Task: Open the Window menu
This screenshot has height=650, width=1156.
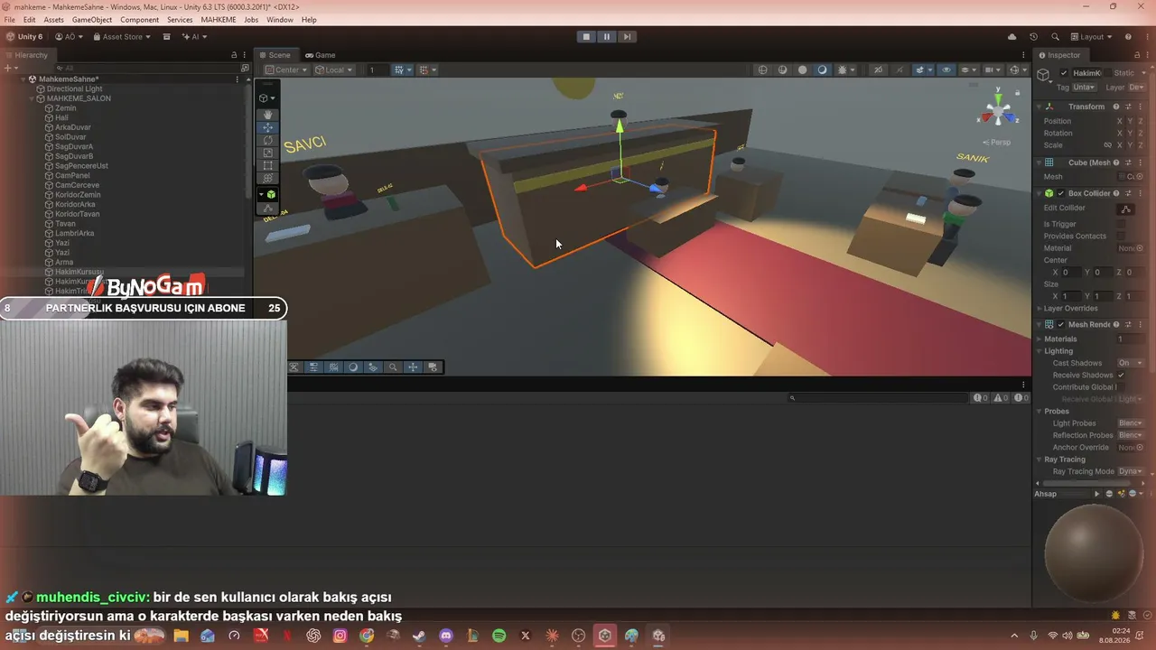Action: point(280,19)
